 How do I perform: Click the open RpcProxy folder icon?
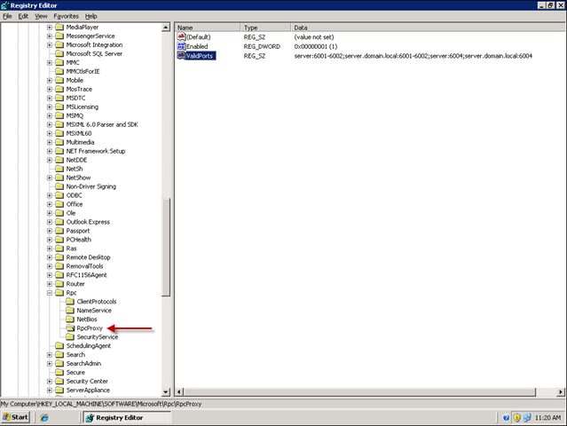pyautogui.click(x=70, y=328)
